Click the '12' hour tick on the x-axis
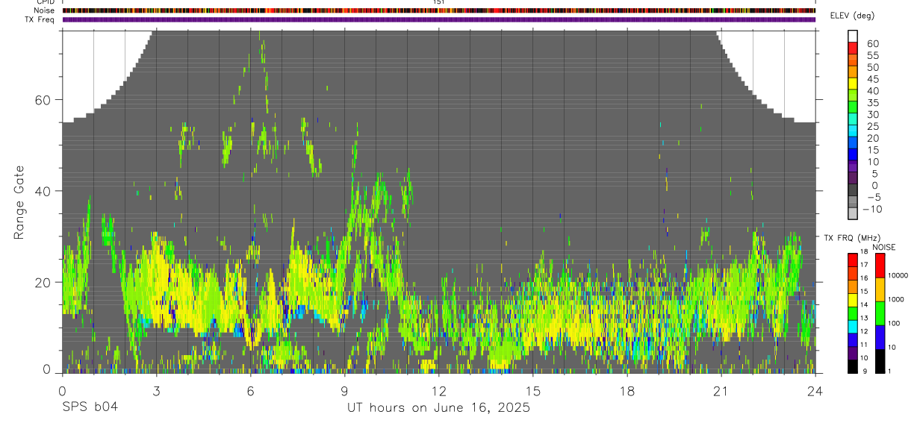The width and height of the screenshot is (917, 423). 439,391
